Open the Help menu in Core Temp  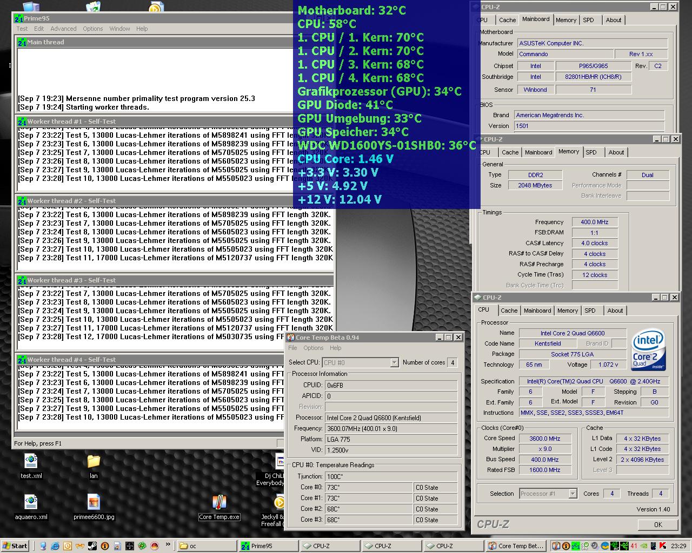pos(336,348)
